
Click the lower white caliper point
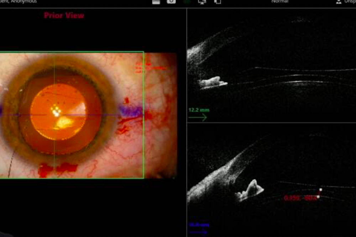[318, 196]
